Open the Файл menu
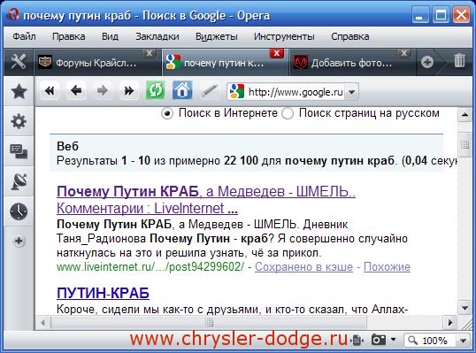 24,37
